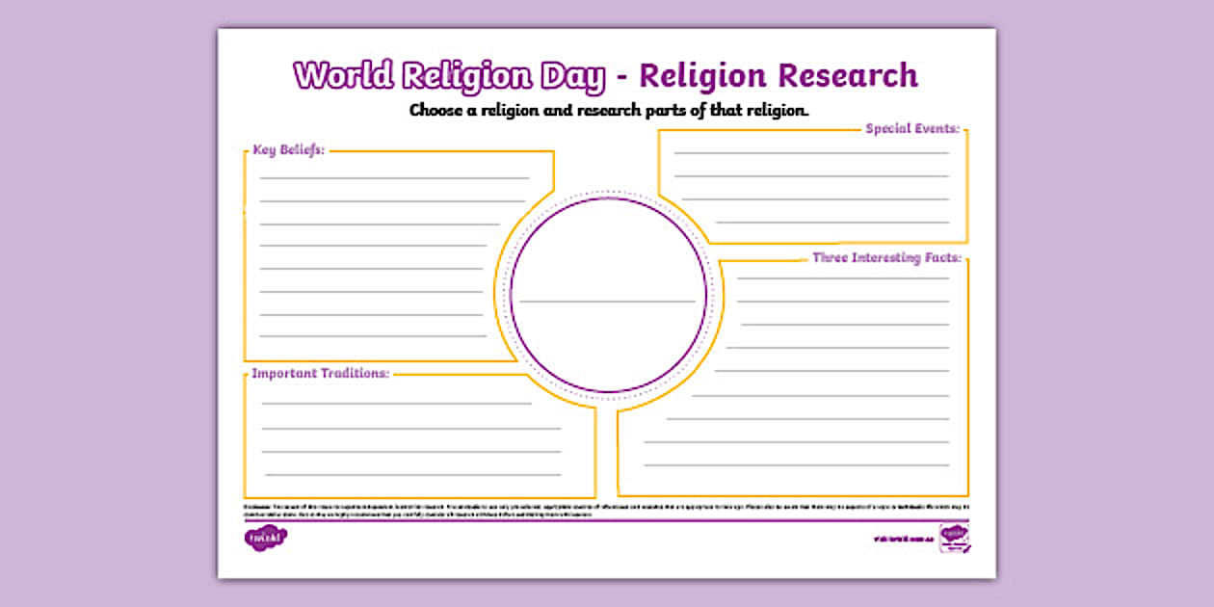
Task: Click the Important Traditions label
Action: 321,371
